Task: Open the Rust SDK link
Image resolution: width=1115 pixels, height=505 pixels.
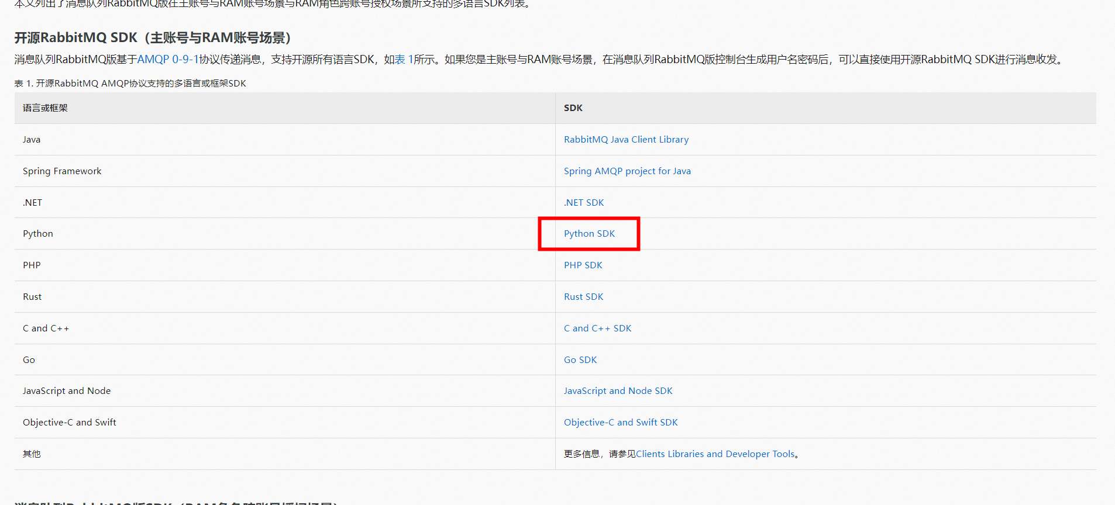Action: click(583, 297)
